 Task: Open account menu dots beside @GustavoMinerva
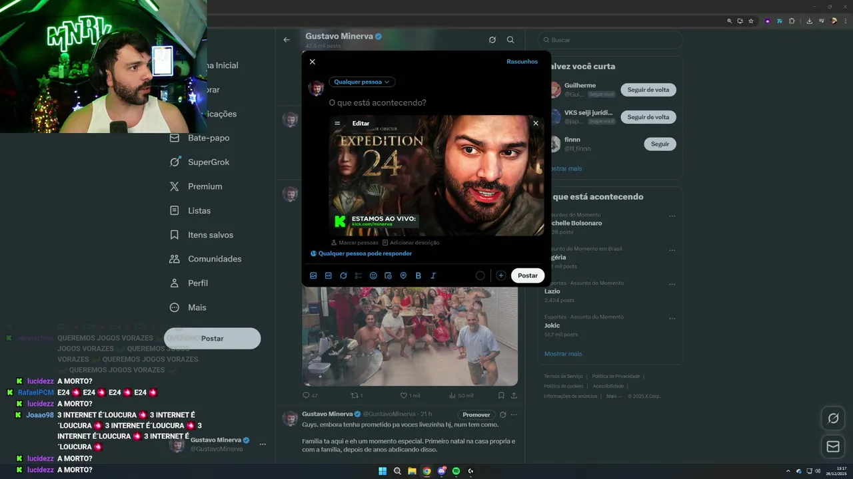[x=263, y=444]
